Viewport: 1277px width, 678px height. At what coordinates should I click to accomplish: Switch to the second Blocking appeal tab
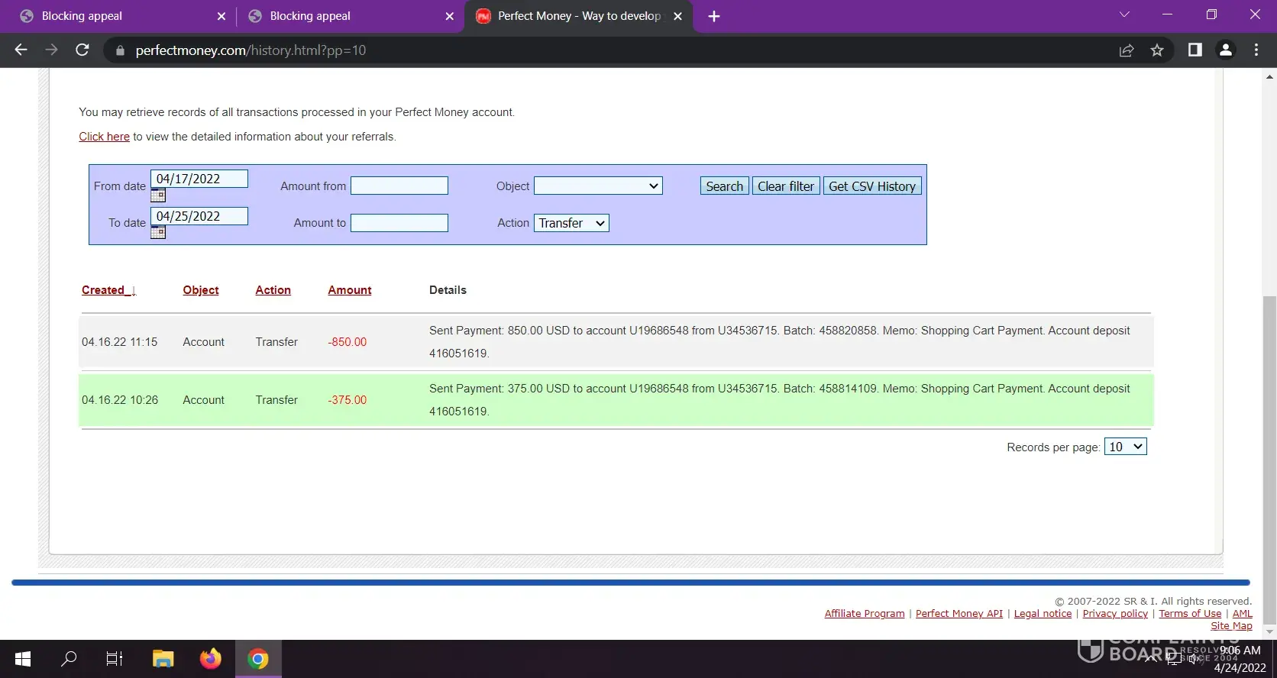tap(344, 16)
